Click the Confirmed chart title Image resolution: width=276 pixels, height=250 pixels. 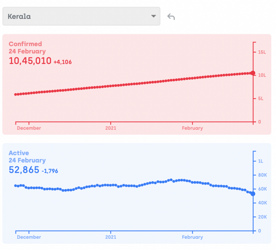pyautogui.click(x=25, y=44)
